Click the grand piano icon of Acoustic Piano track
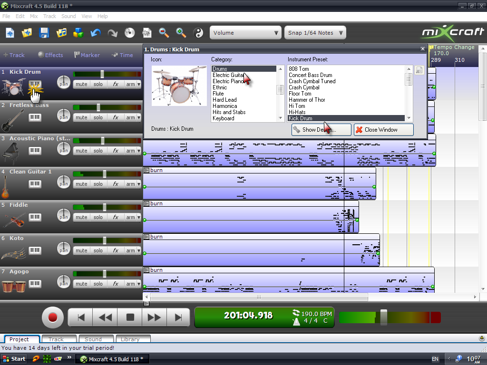The image size is (487, 365). click(x=11, y=154)
